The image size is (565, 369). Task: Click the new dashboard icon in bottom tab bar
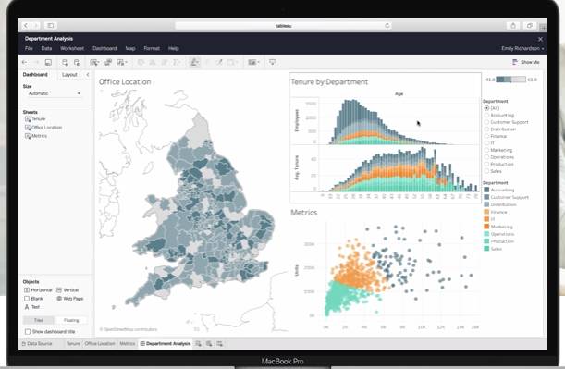209,344
